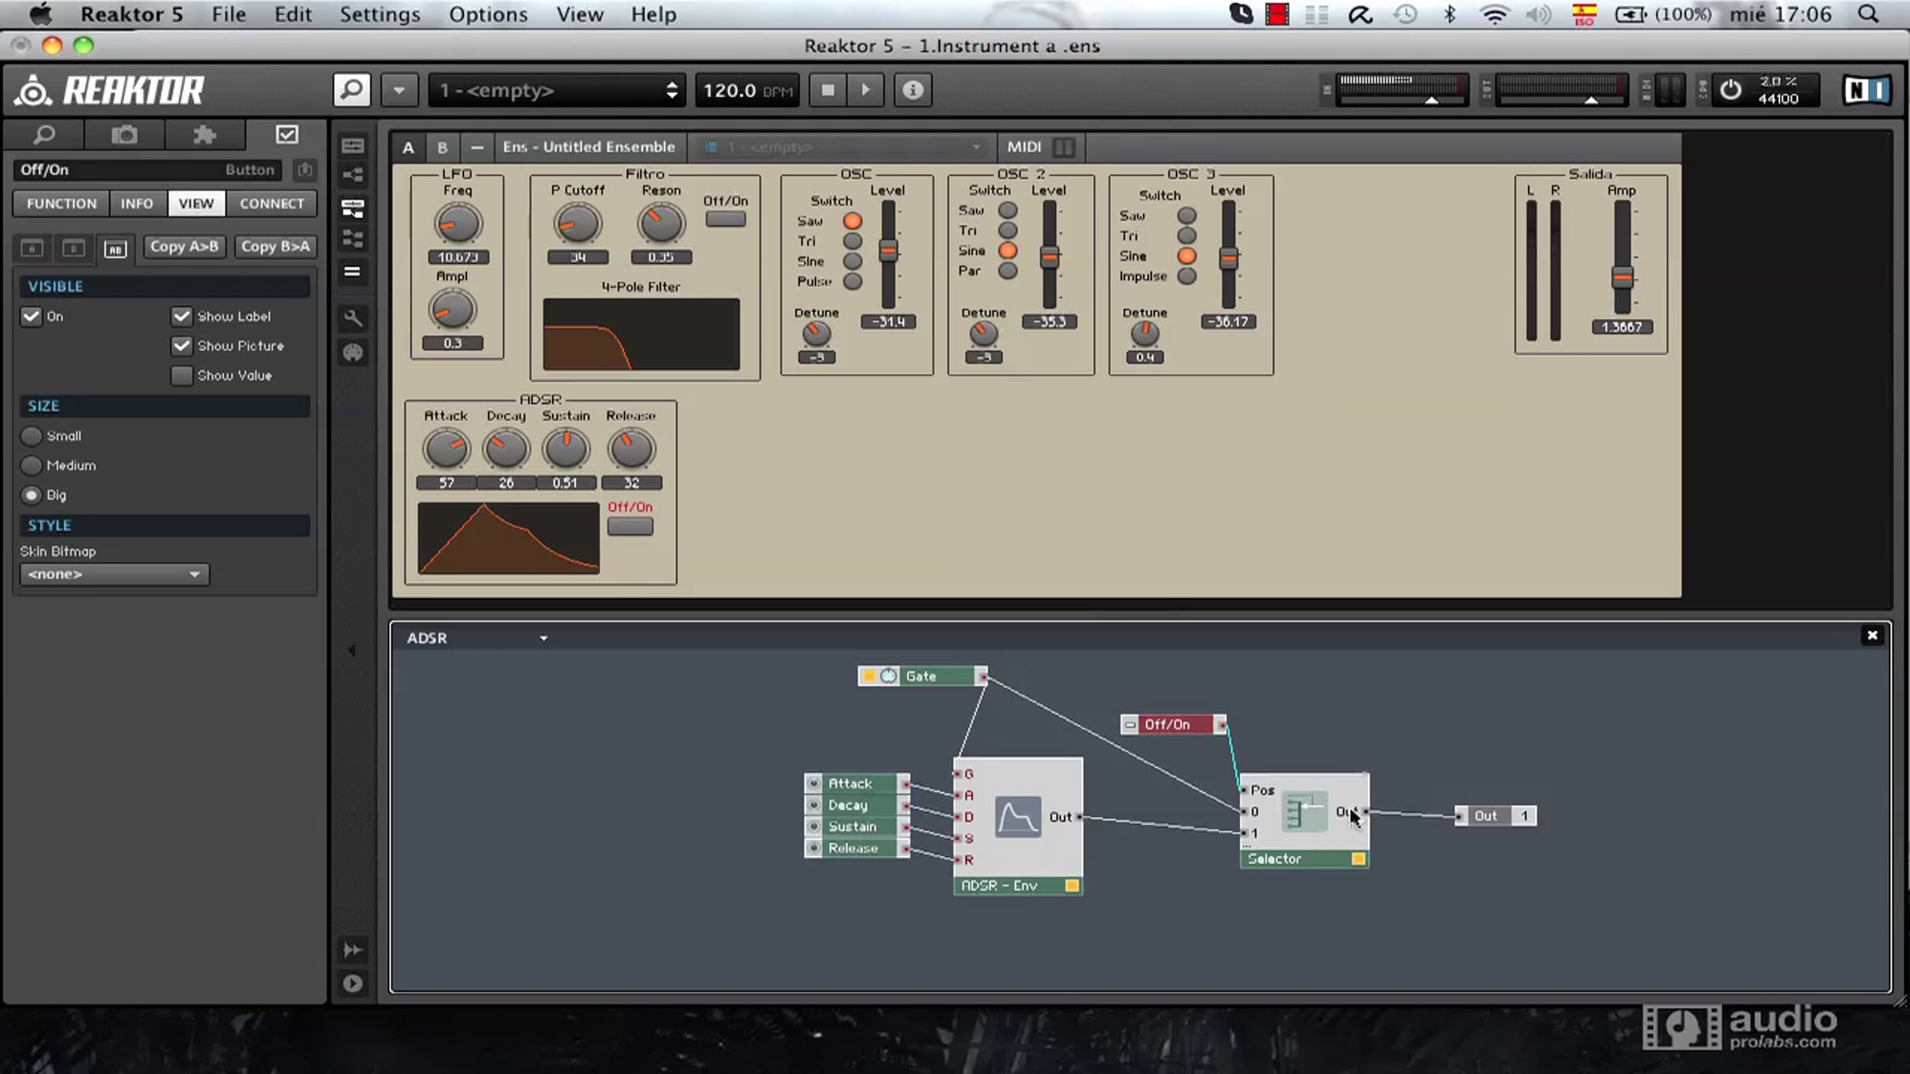
Task: Select the Medium size radio button
Action: click(31, 465)
